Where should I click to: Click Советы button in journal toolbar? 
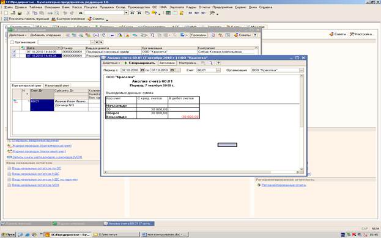coord(242,35)
